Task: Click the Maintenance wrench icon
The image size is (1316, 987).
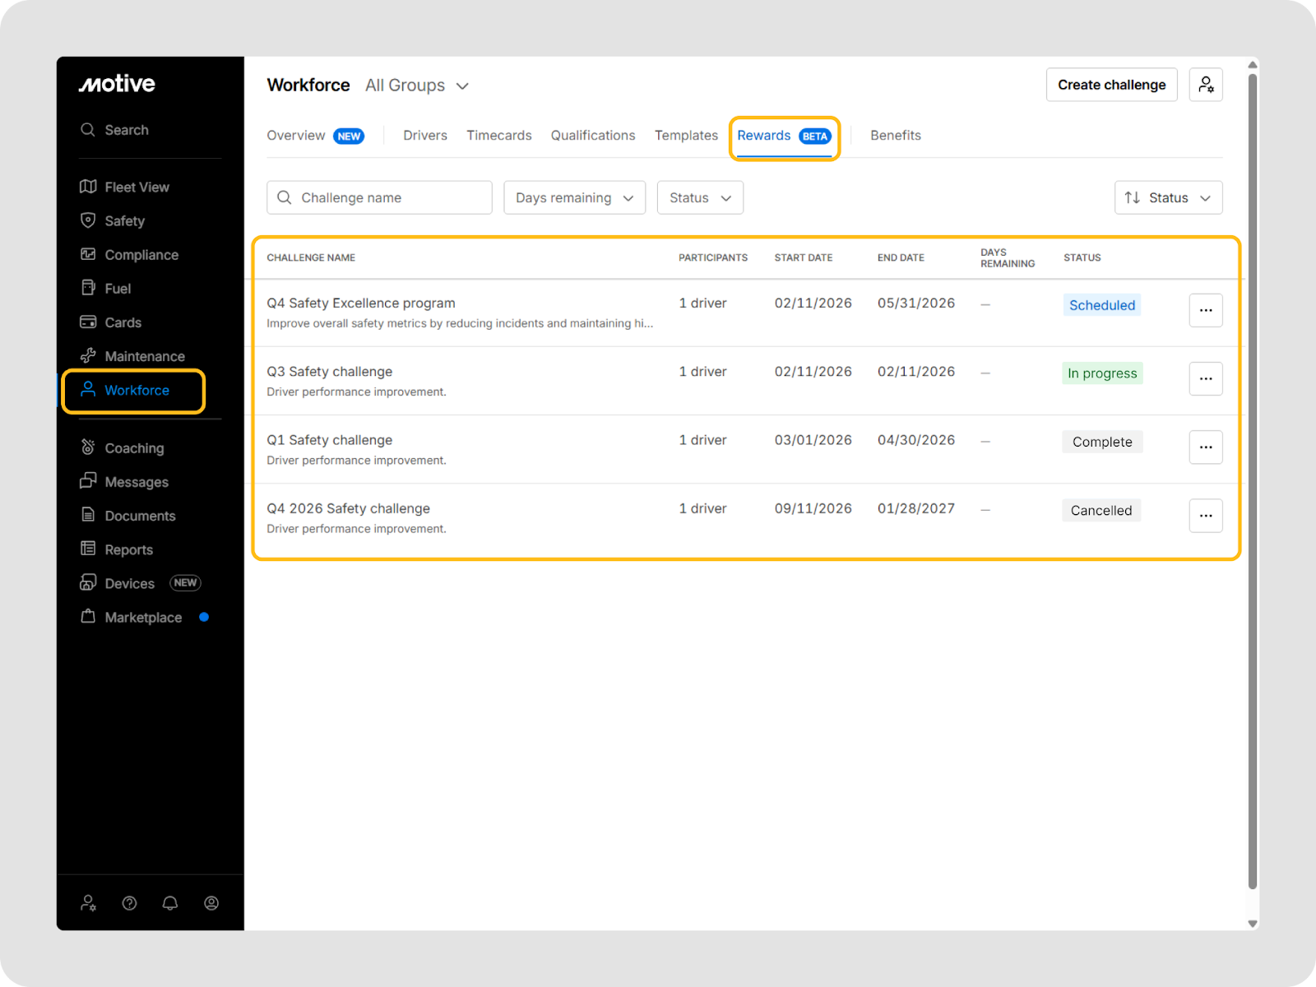Action: coord(88,355)
